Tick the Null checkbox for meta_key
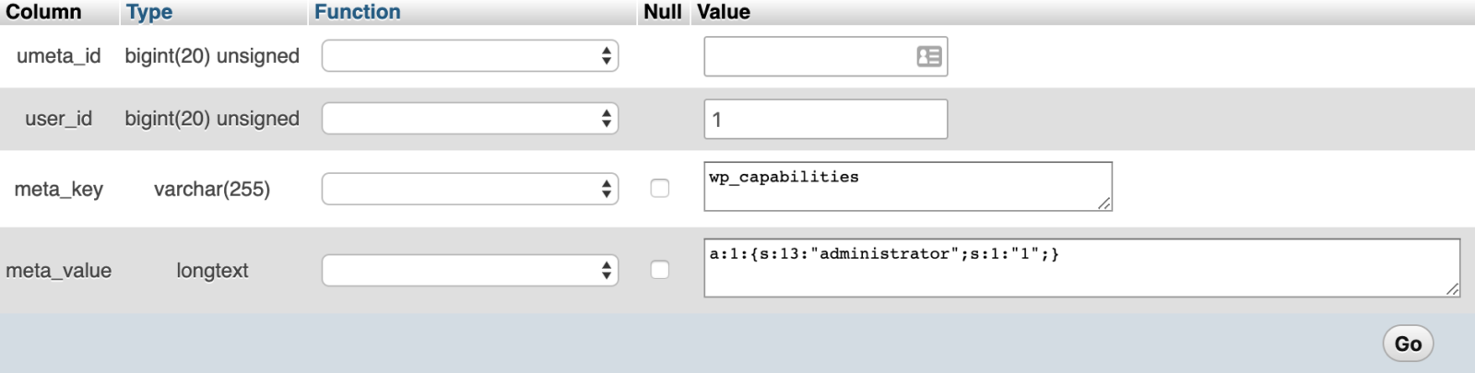Image resolution: width=1475 pixels, height=373 pixels. [x=660, y=188]
